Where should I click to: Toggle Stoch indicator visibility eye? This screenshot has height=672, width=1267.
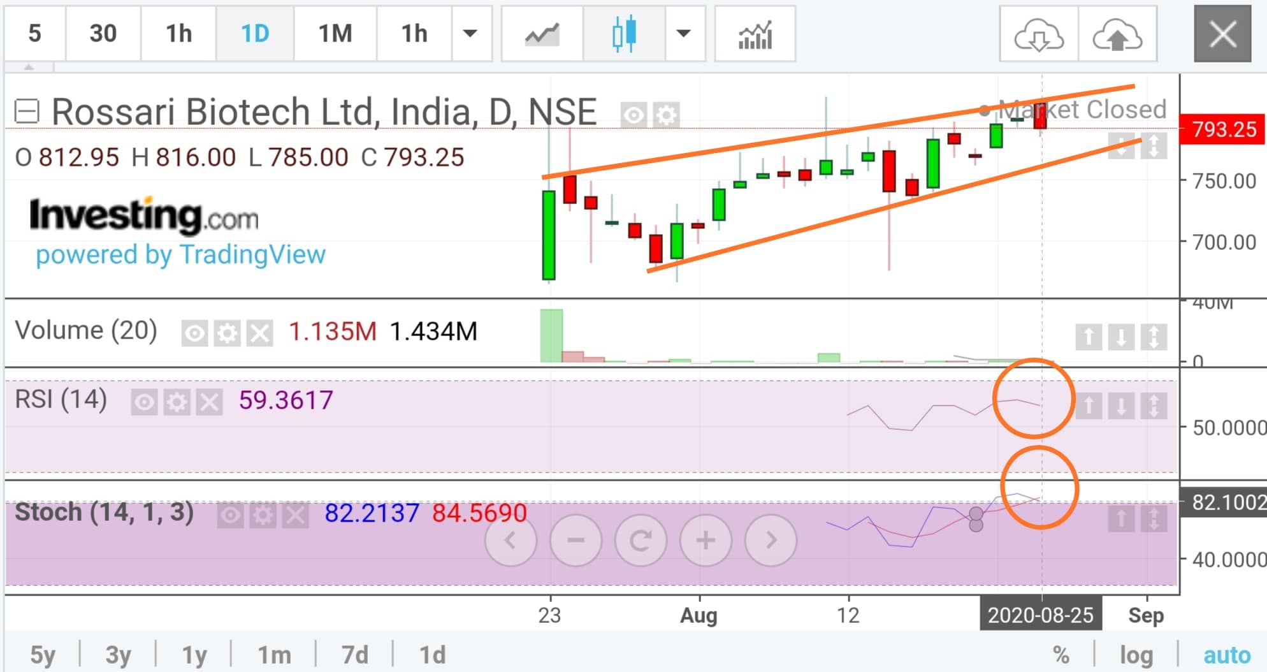[230, 515]
